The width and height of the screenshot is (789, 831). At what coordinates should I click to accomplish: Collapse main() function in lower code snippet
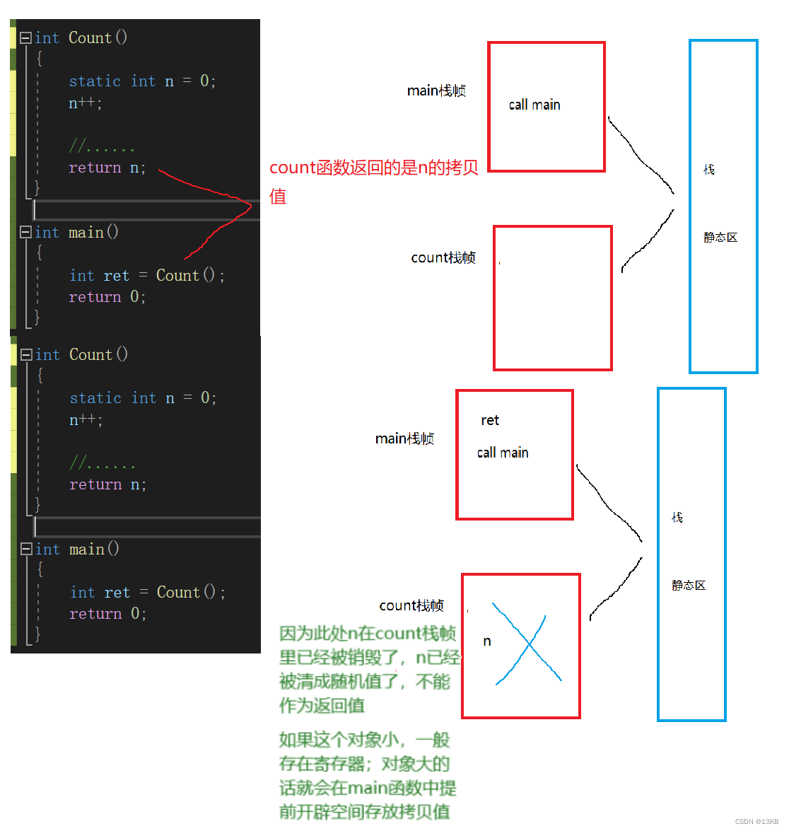[26, 549]
